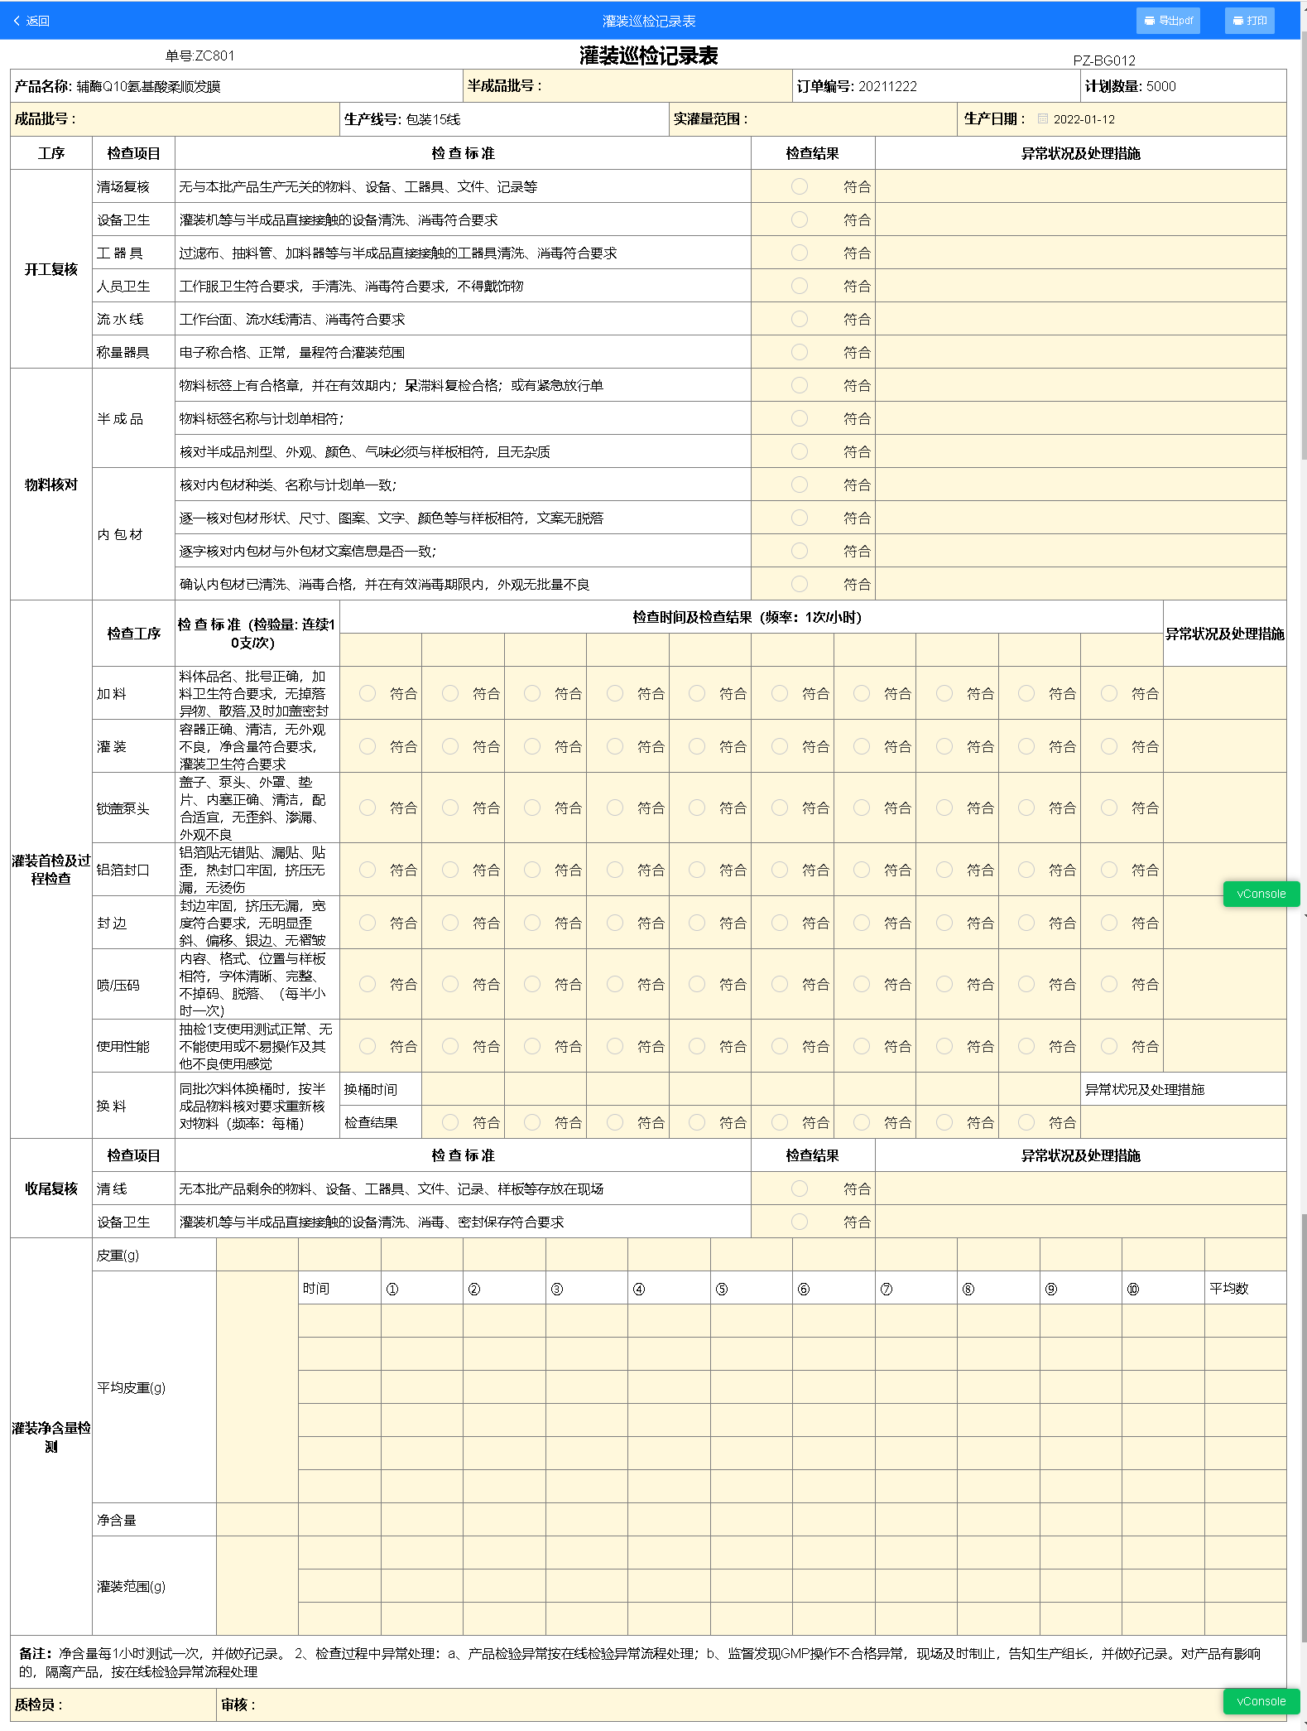Mark 清线 result as 符合
Screen dimensions: 1307x1731
coord(799,1189)
